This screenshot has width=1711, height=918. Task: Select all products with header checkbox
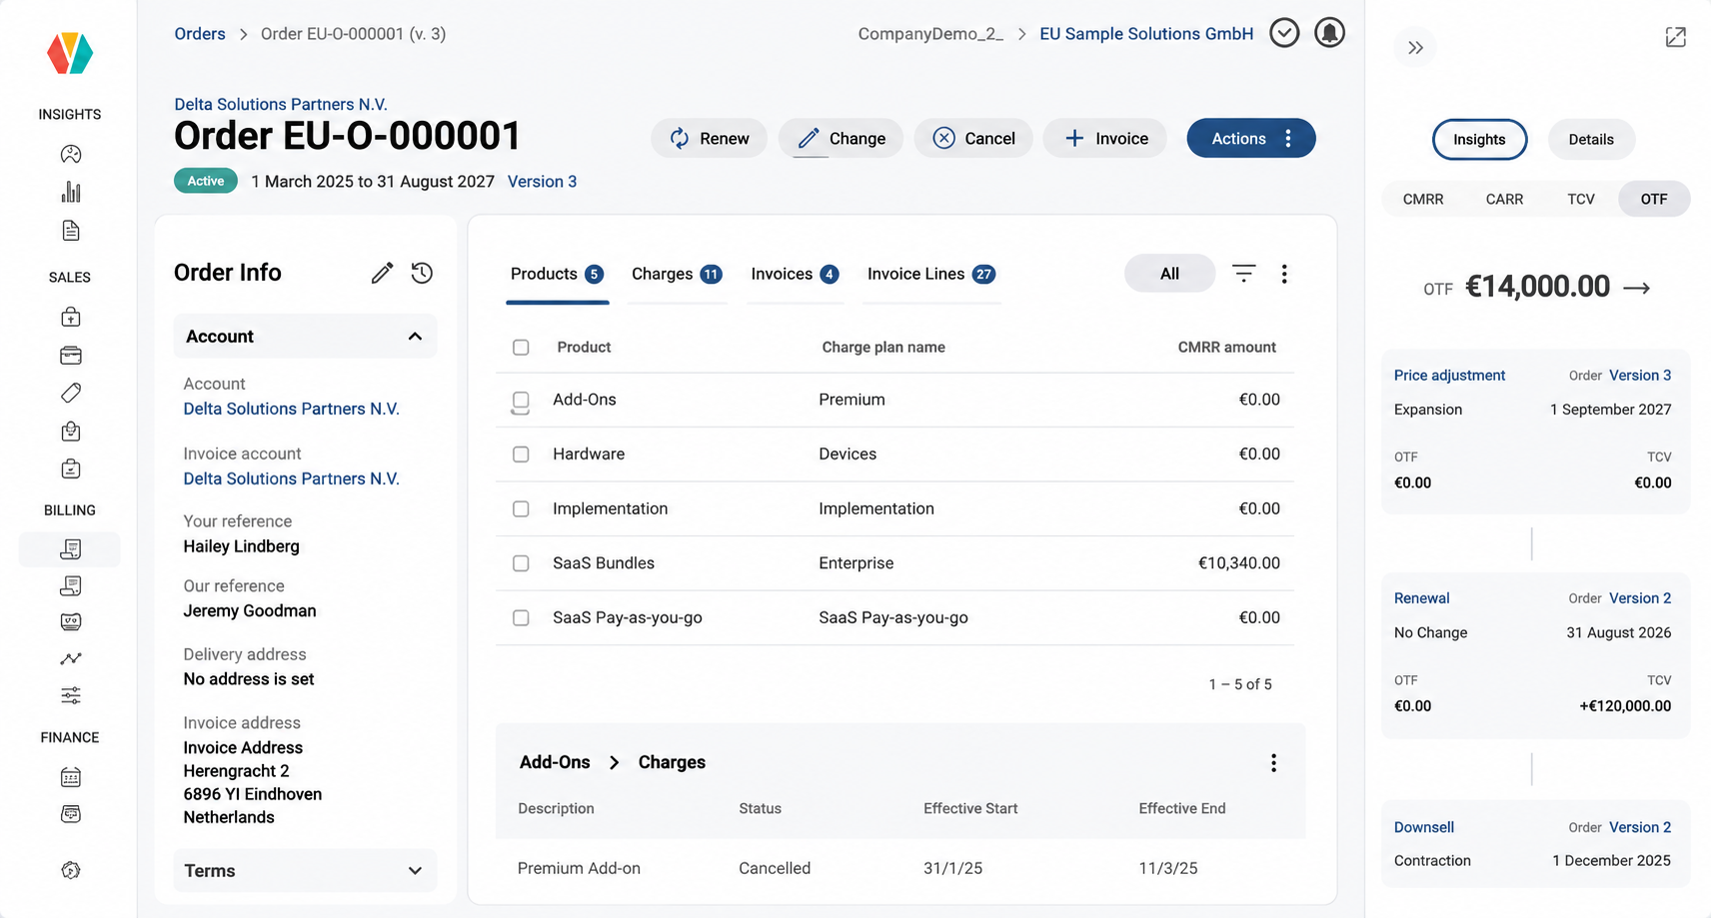pos(521,348)
